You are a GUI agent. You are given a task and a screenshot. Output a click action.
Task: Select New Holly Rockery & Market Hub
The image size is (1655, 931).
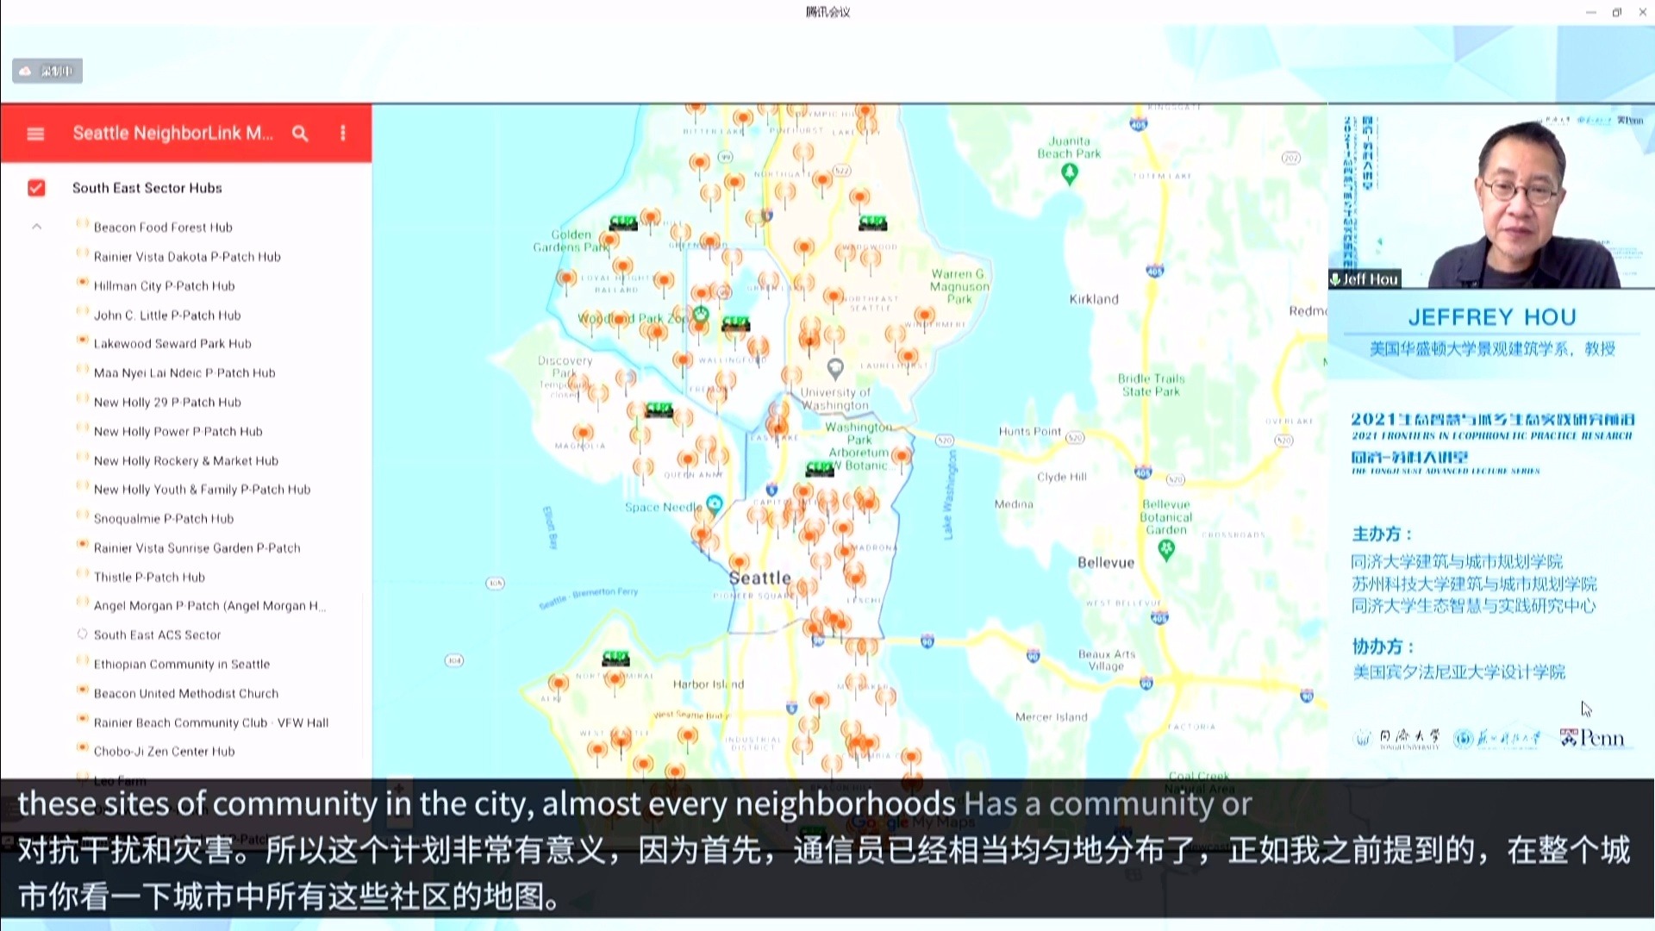185,461
